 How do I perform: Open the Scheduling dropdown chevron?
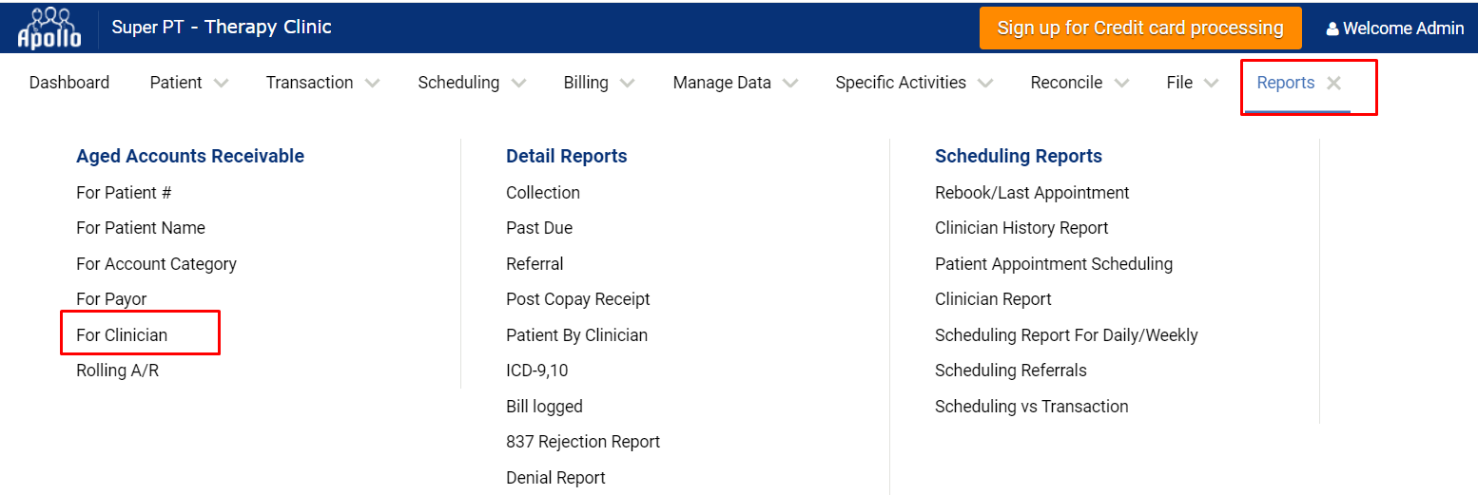point(518,84)
